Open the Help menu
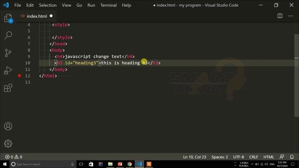 [127, 5]
